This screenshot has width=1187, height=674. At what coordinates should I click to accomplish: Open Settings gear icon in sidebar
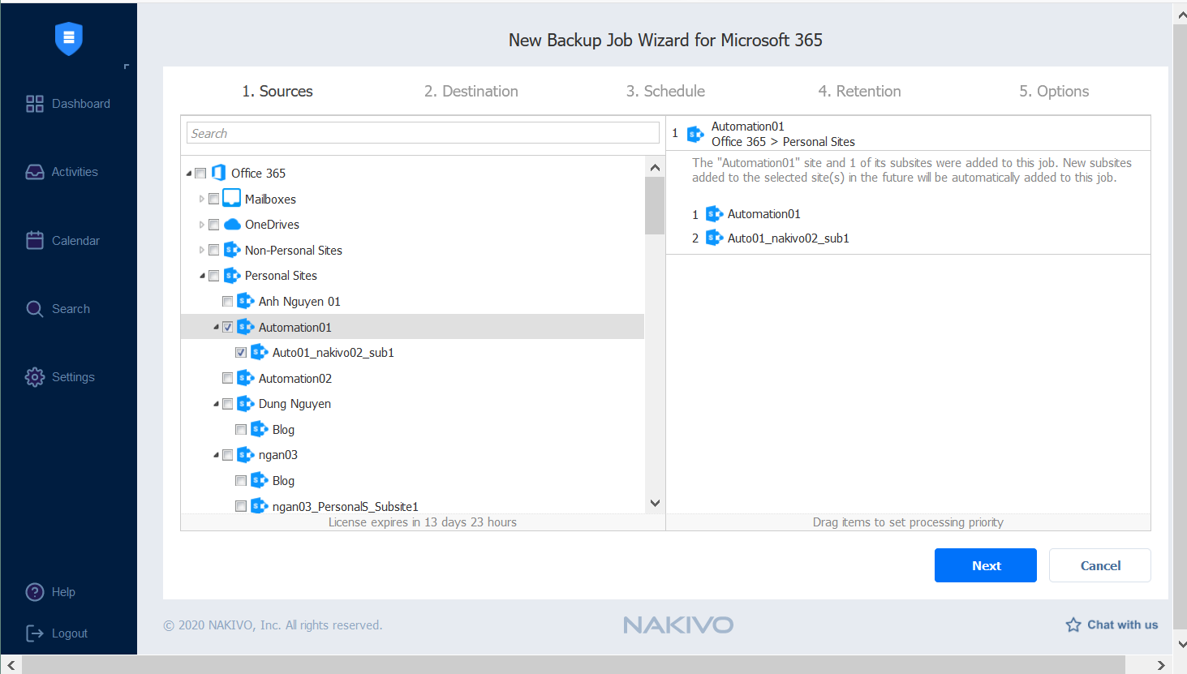35,377
